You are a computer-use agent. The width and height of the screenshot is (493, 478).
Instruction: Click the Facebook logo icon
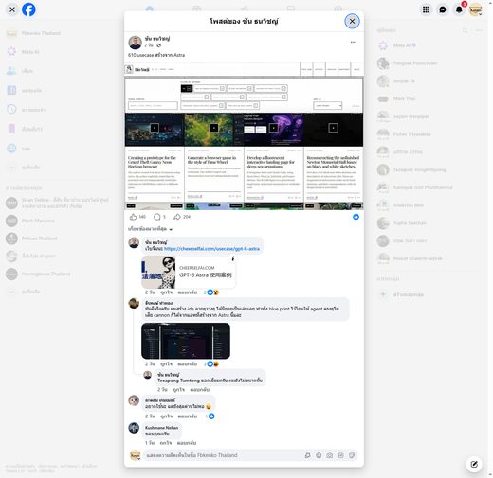(x=28, y=9)
